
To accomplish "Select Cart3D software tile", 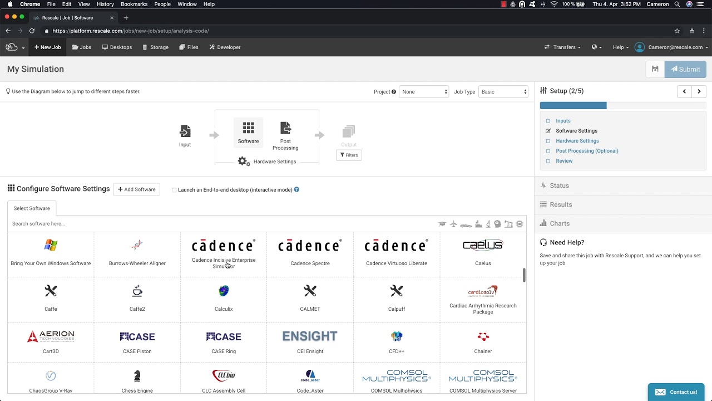I will (x=51, y=342).
